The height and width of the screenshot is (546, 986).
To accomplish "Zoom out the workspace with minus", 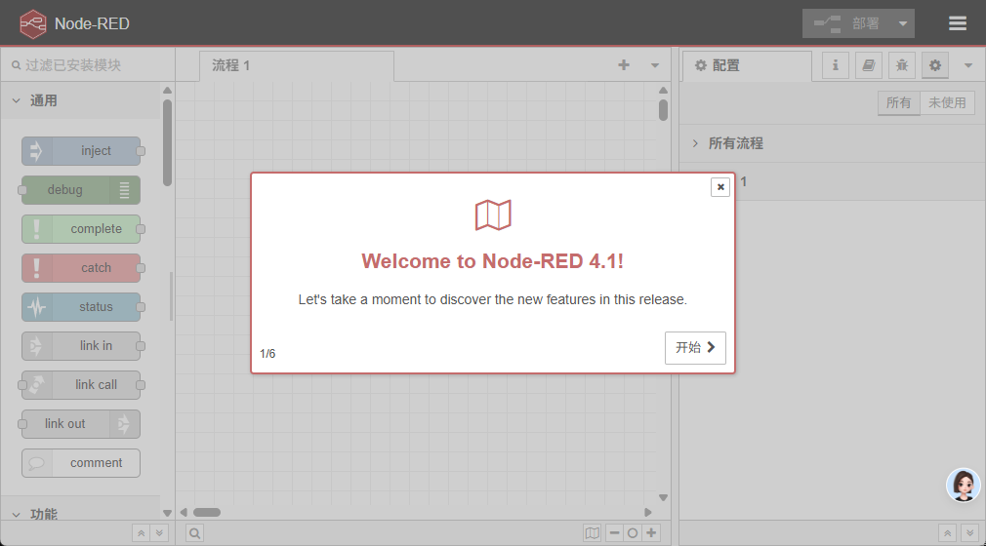I will 614,532.
